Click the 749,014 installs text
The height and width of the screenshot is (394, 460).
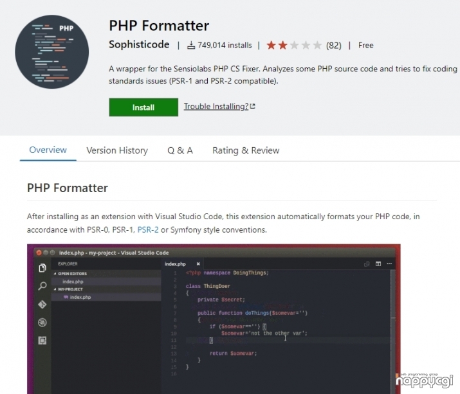(x=225, y=45)
